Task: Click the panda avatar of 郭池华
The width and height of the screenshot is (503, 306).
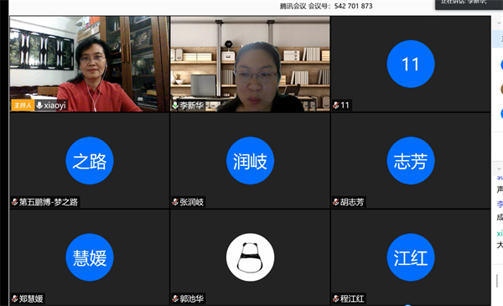Action: (x=250, y=257)
